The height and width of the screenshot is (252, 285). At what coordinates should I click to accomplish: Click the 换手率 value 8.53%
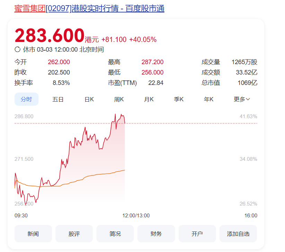coord(61,83)
